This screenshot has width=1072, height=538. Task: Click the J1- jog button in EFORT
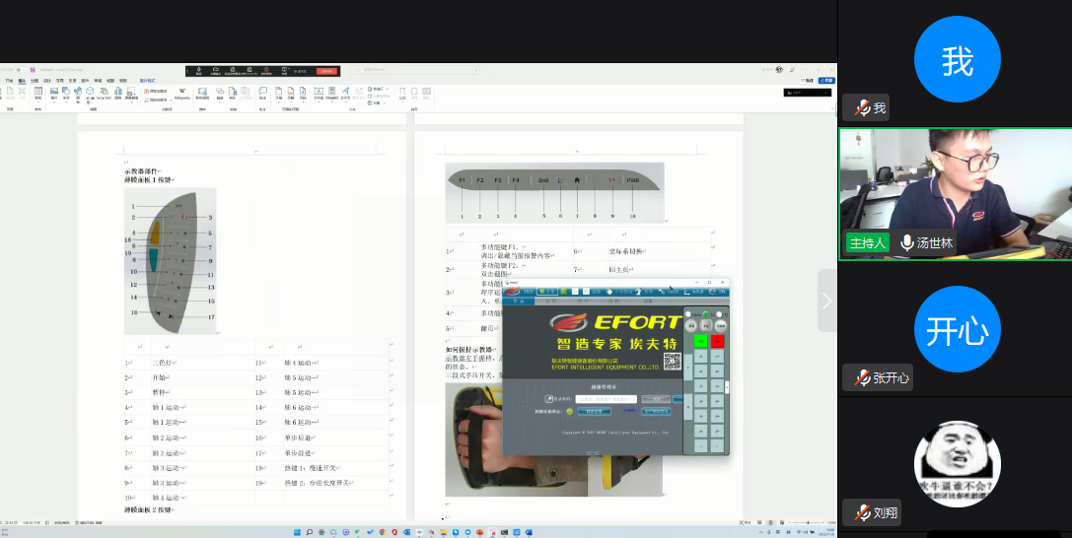701,357
